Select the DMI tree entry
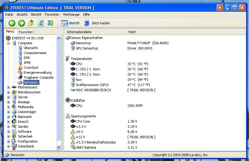Image resolution: width=249 pixels, height=161 pixels. [27, 58]
